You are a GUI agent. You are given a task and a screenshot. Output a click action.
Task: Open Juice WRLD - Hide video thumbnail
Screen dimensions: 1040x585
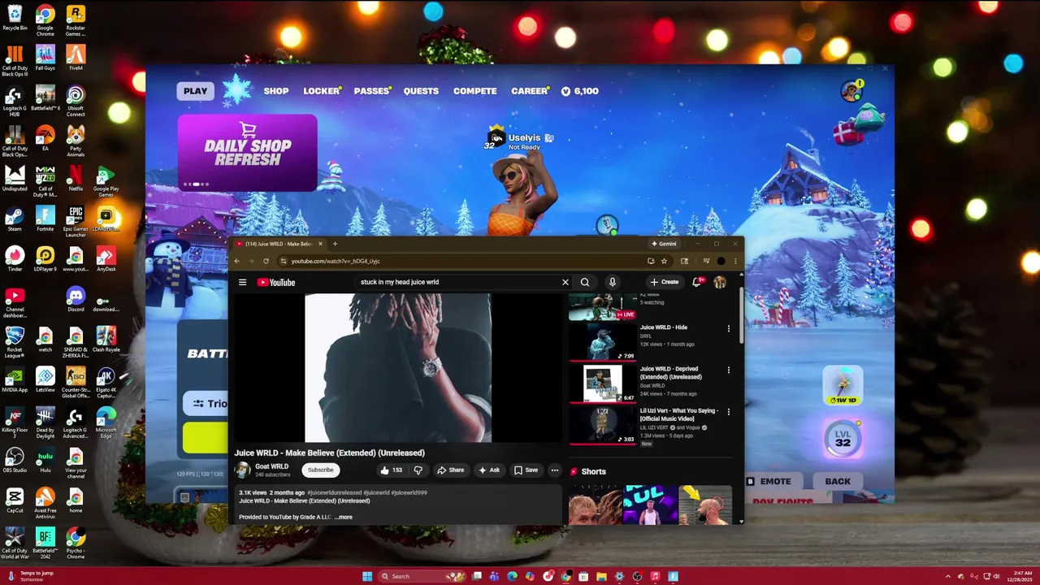point(602,341)
